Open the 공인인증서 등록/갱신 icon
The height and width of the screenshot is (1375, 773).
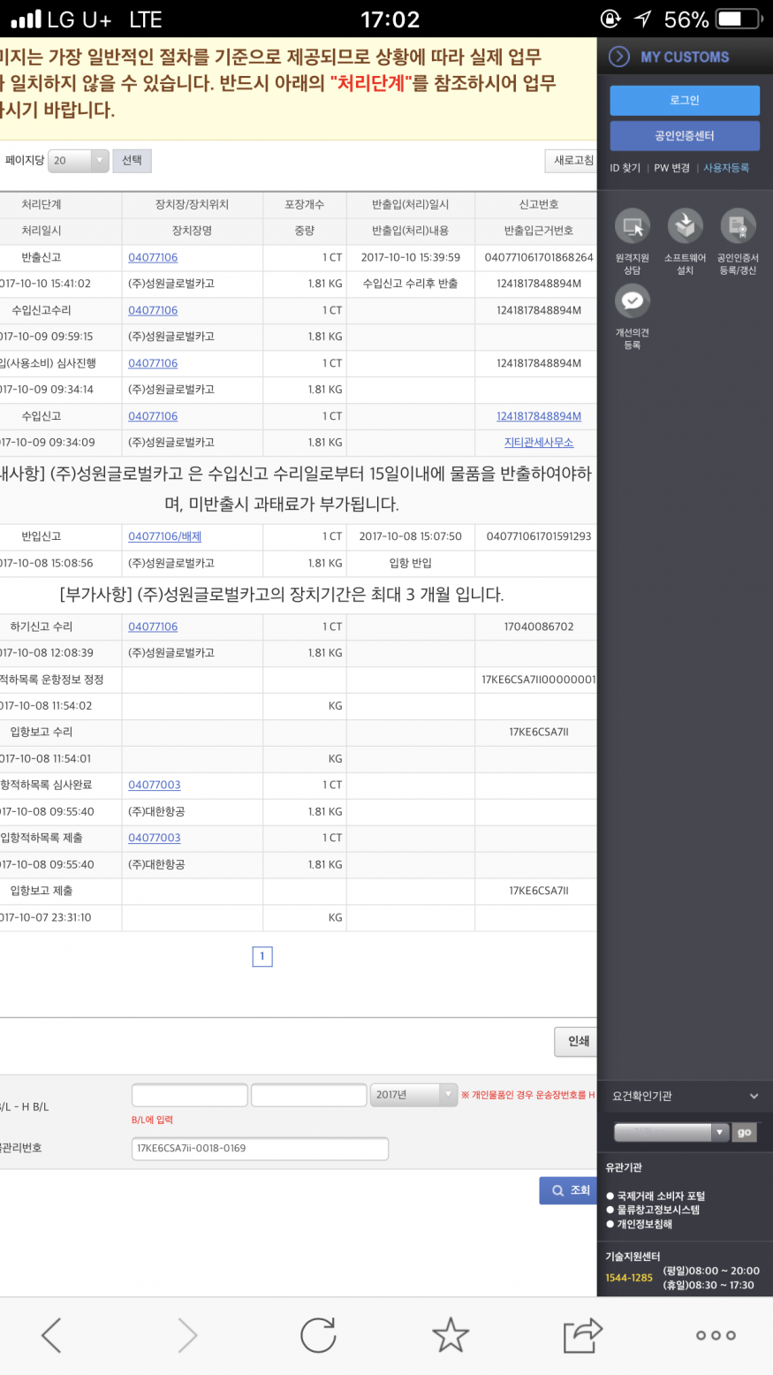pyautogui.click(x=738, y=227)
